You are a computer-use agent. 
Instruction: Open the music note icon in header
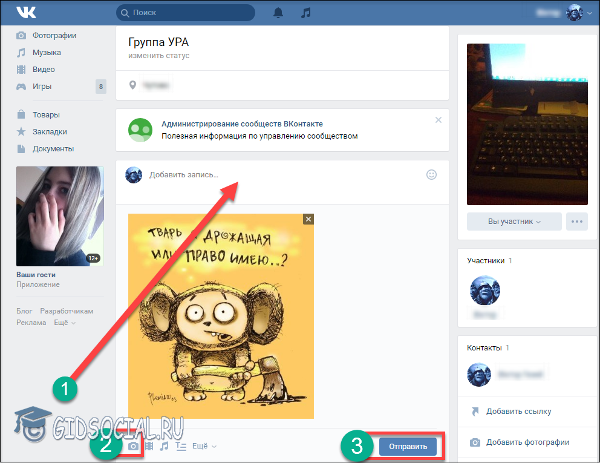pyautogui.click(x=306, y=13)
